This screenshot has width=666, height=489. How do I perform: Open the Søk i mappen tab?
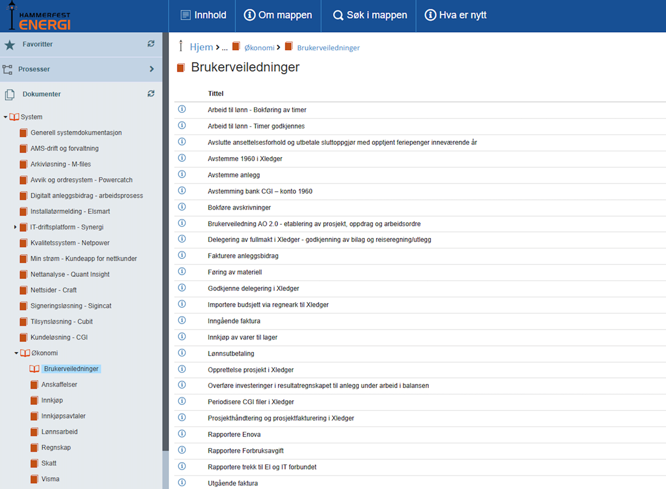369,15
